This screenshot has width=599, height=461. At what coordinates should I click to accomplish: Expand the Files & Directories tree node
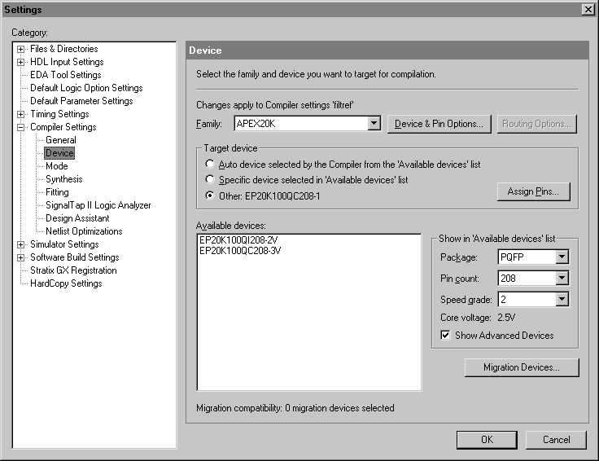pyautogui.click(x=20, y=49)
